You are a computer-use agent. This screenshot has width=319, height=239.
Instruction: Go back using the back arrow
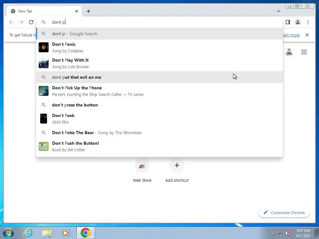point(11,22)
